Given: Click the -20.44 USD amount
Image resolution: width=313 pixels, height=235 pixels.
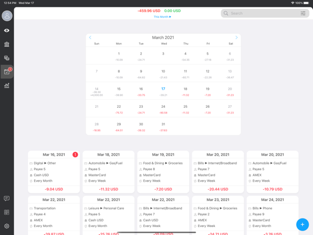Looking at the screenshot, I should point(218,189).
